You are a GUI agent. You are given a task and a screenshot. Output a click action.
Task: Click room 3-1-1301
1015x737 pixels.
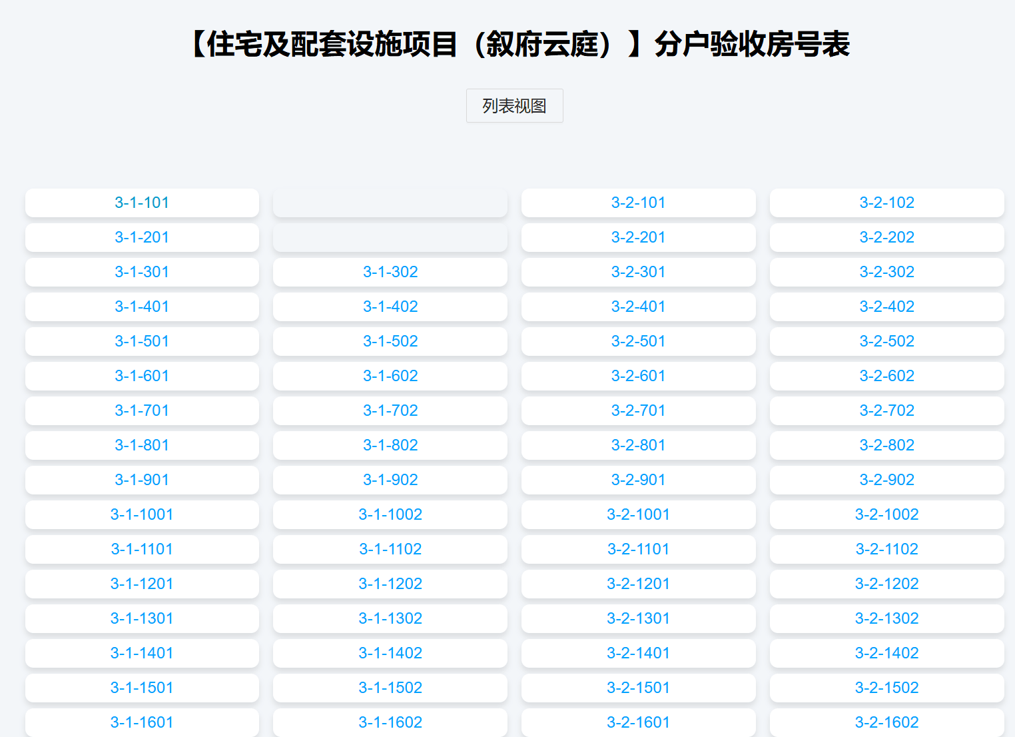coord(142,618)
